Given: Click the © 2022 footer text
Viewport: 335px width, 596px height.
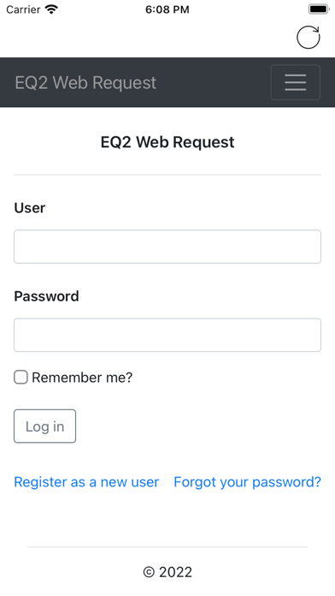Looking at the screenshot, I should click(167, 572).
